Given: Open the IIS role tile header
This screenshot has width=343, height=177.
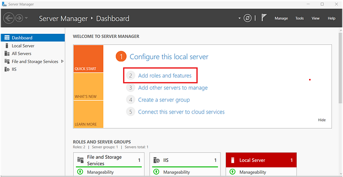Looking at the screenshot, I should (x=185, y=160).
